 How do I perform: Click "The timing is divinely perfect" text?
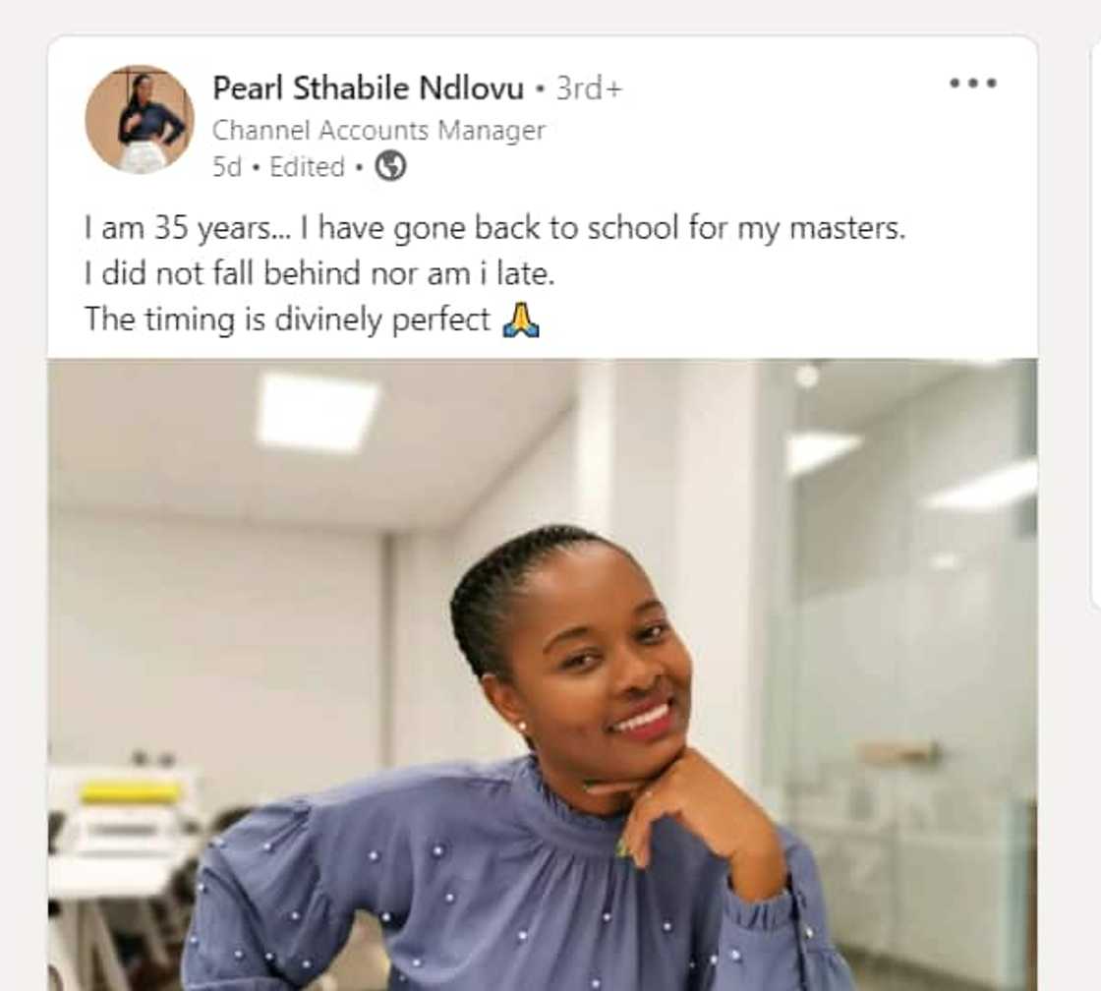pos(287,320)
